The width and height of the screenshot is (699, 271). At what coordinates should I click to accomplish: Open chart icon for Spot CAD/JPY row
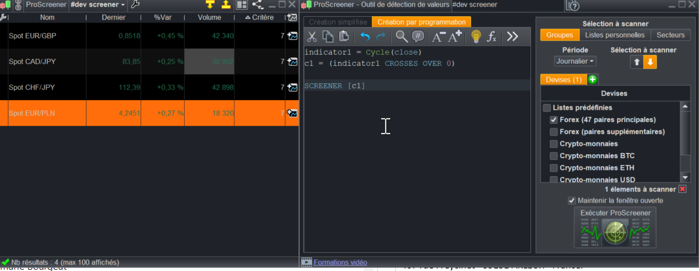293,62
